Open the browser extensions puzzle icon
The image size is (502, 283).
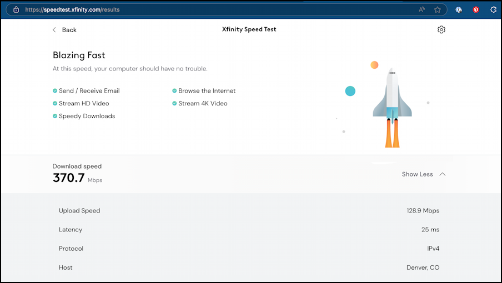[x=493, y=9]
